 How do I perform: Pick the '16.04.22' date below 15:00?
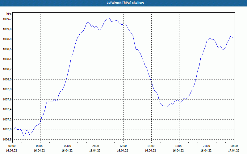(150, 150)
